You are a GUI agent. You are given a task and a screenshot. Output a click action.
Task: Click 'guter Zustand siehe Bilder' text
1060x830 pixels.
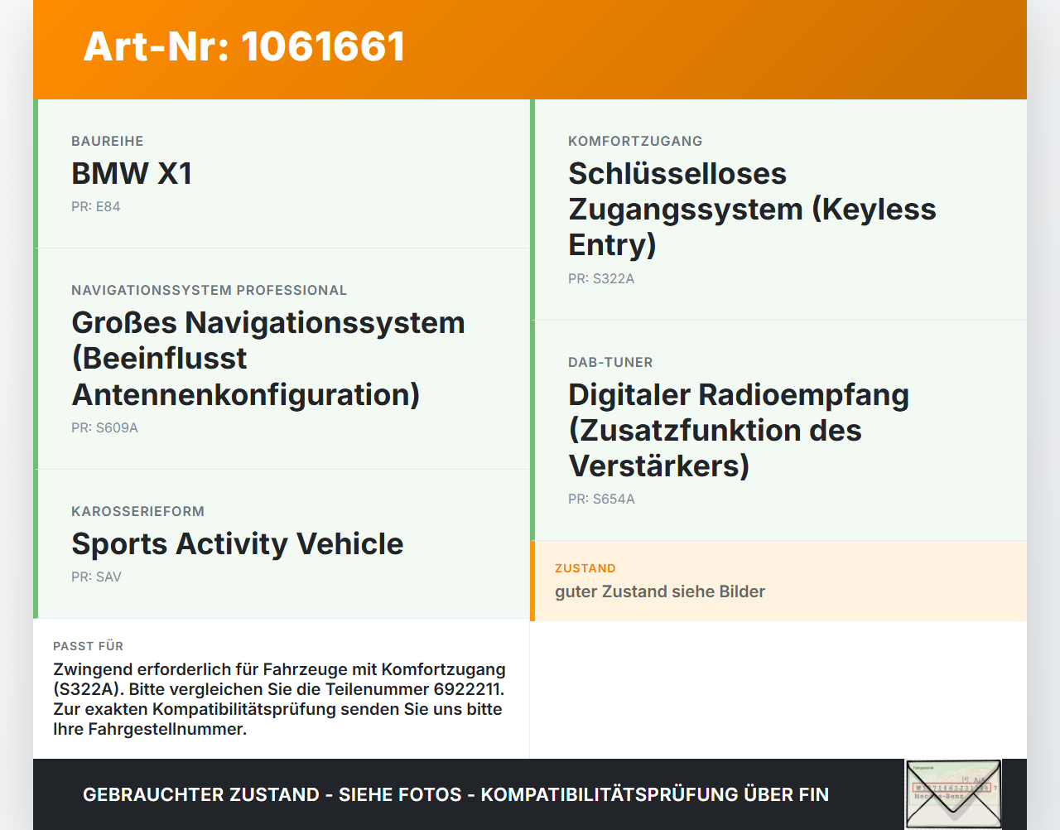660,592
